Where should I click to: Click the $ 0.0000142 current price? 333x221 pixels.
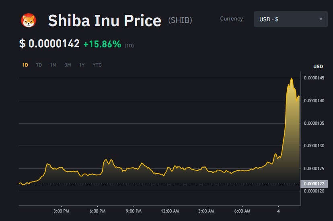click(x=49, y=44)
